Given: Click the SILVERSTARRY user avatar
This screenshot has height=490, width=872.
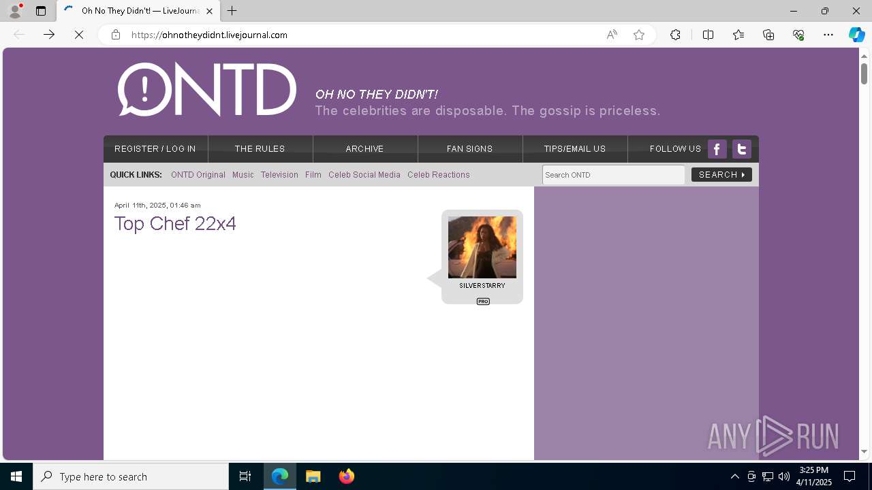Looking at the screenshot, I should (x=482, y=247).
